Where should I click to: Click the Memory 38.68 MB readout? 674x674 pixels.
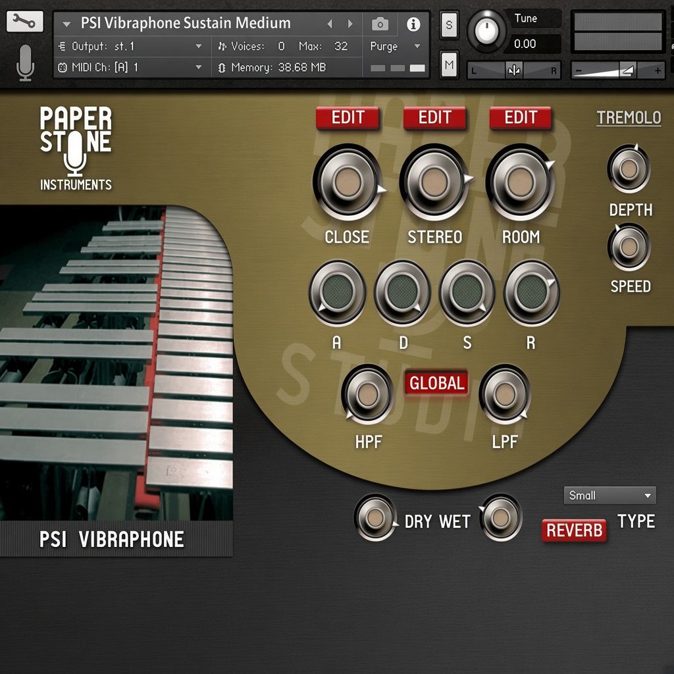301,68
